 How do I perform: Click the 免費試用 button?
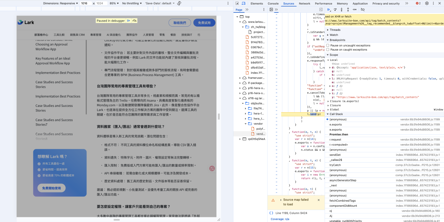coord(204,23)
